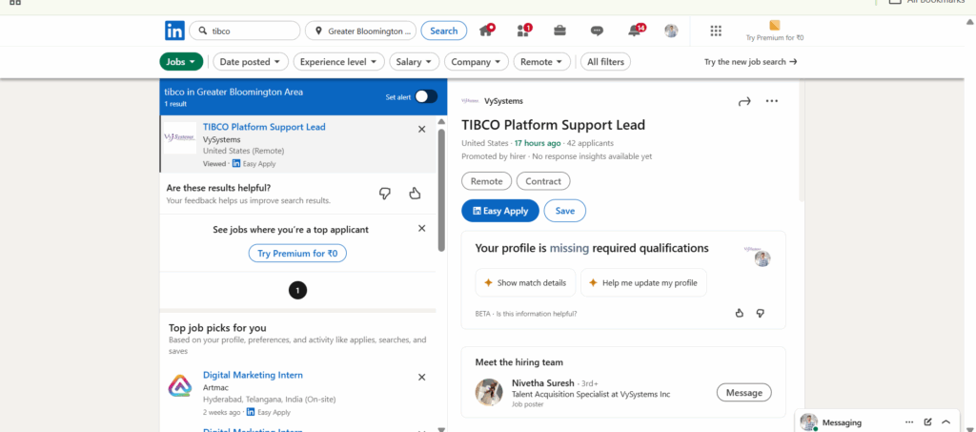
Task: Expand the Date posted filter dropdown
Action: point(250,62)
